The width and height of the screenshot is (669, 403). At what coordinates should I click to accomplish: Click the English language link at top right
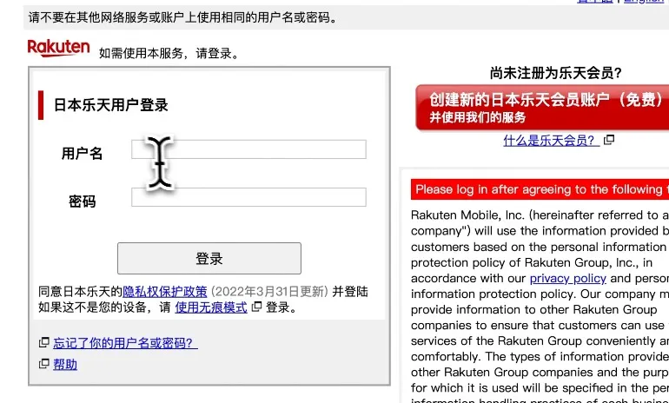[645, 1]
